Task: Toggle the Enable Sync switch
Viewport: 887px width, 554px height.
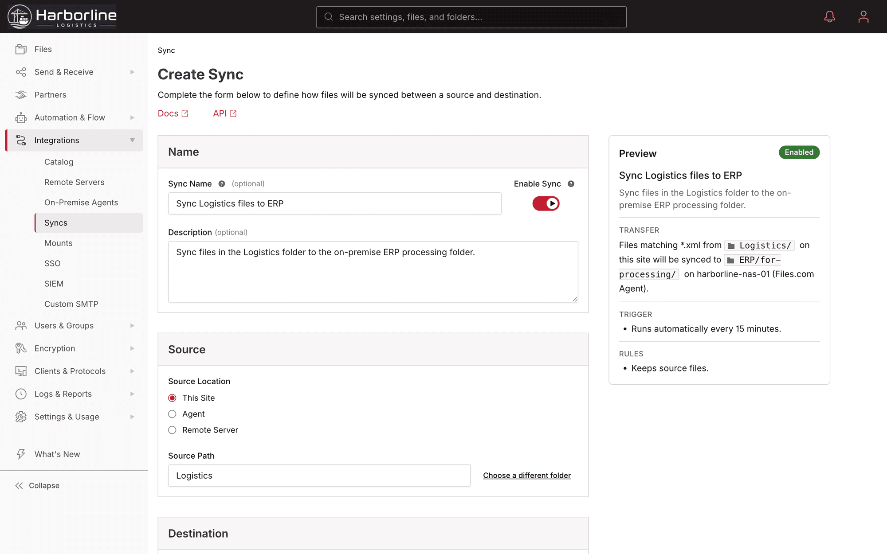Action: coord(546,203)
